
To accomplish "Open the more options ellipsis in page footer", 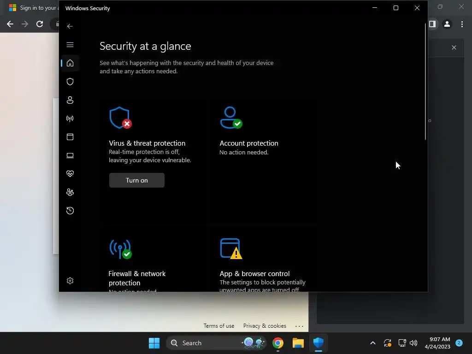I will [299, 326].
